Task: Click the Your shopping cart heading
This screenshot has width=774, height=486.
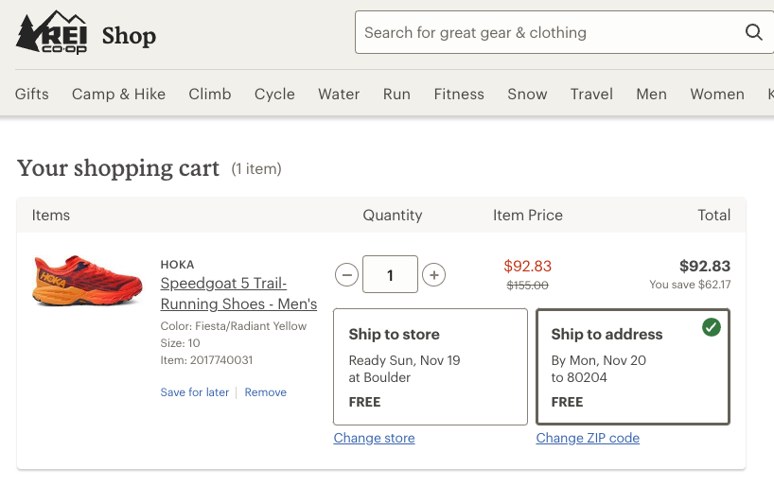Action: 118,168
